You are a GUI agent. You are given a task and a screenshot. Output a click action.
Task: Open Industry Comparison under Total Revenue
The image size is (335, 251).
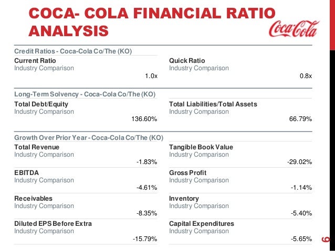[44, 155]
